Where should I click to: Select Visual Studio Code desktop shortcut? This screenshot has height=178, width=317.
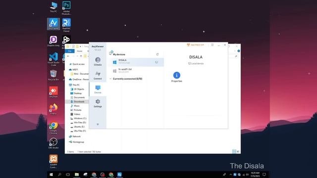[x=53, y=59]
